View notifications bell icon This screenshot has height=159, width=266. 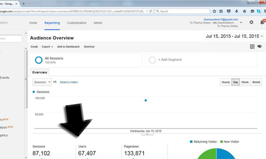click(262, 22)
